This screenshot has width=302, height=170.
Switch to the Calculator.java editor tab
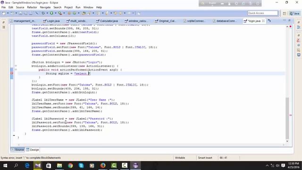(x=107, y=21)
